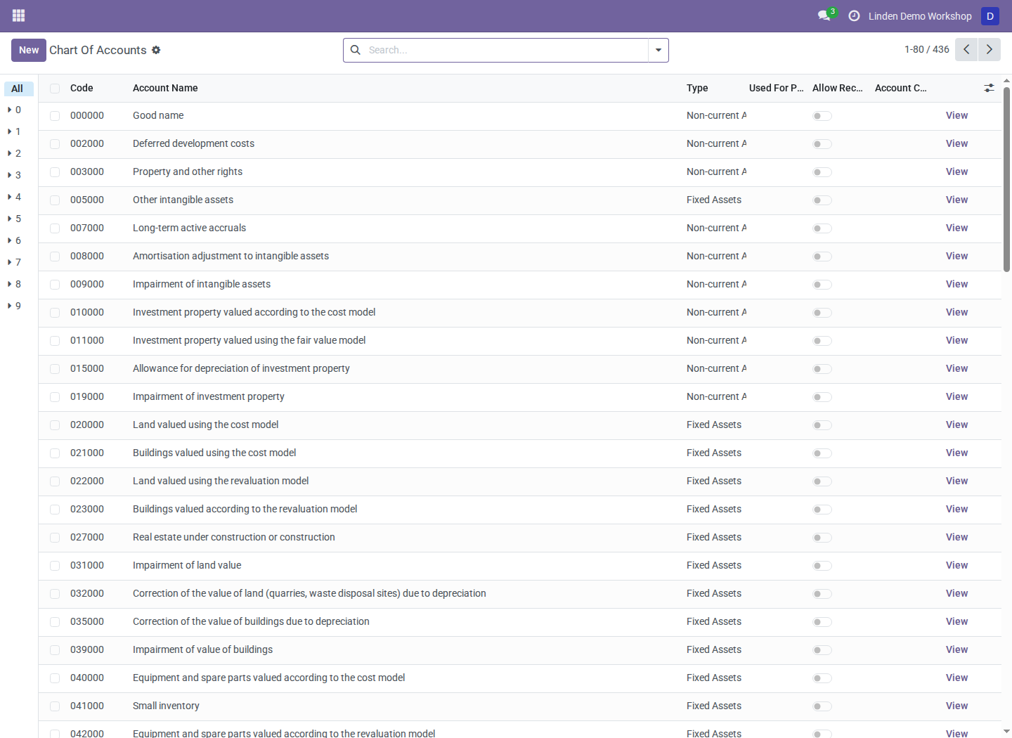1012x738 pixels.
Task: Click the vertical scrollbar of the accounts list
Action: tap(1006, 179)
